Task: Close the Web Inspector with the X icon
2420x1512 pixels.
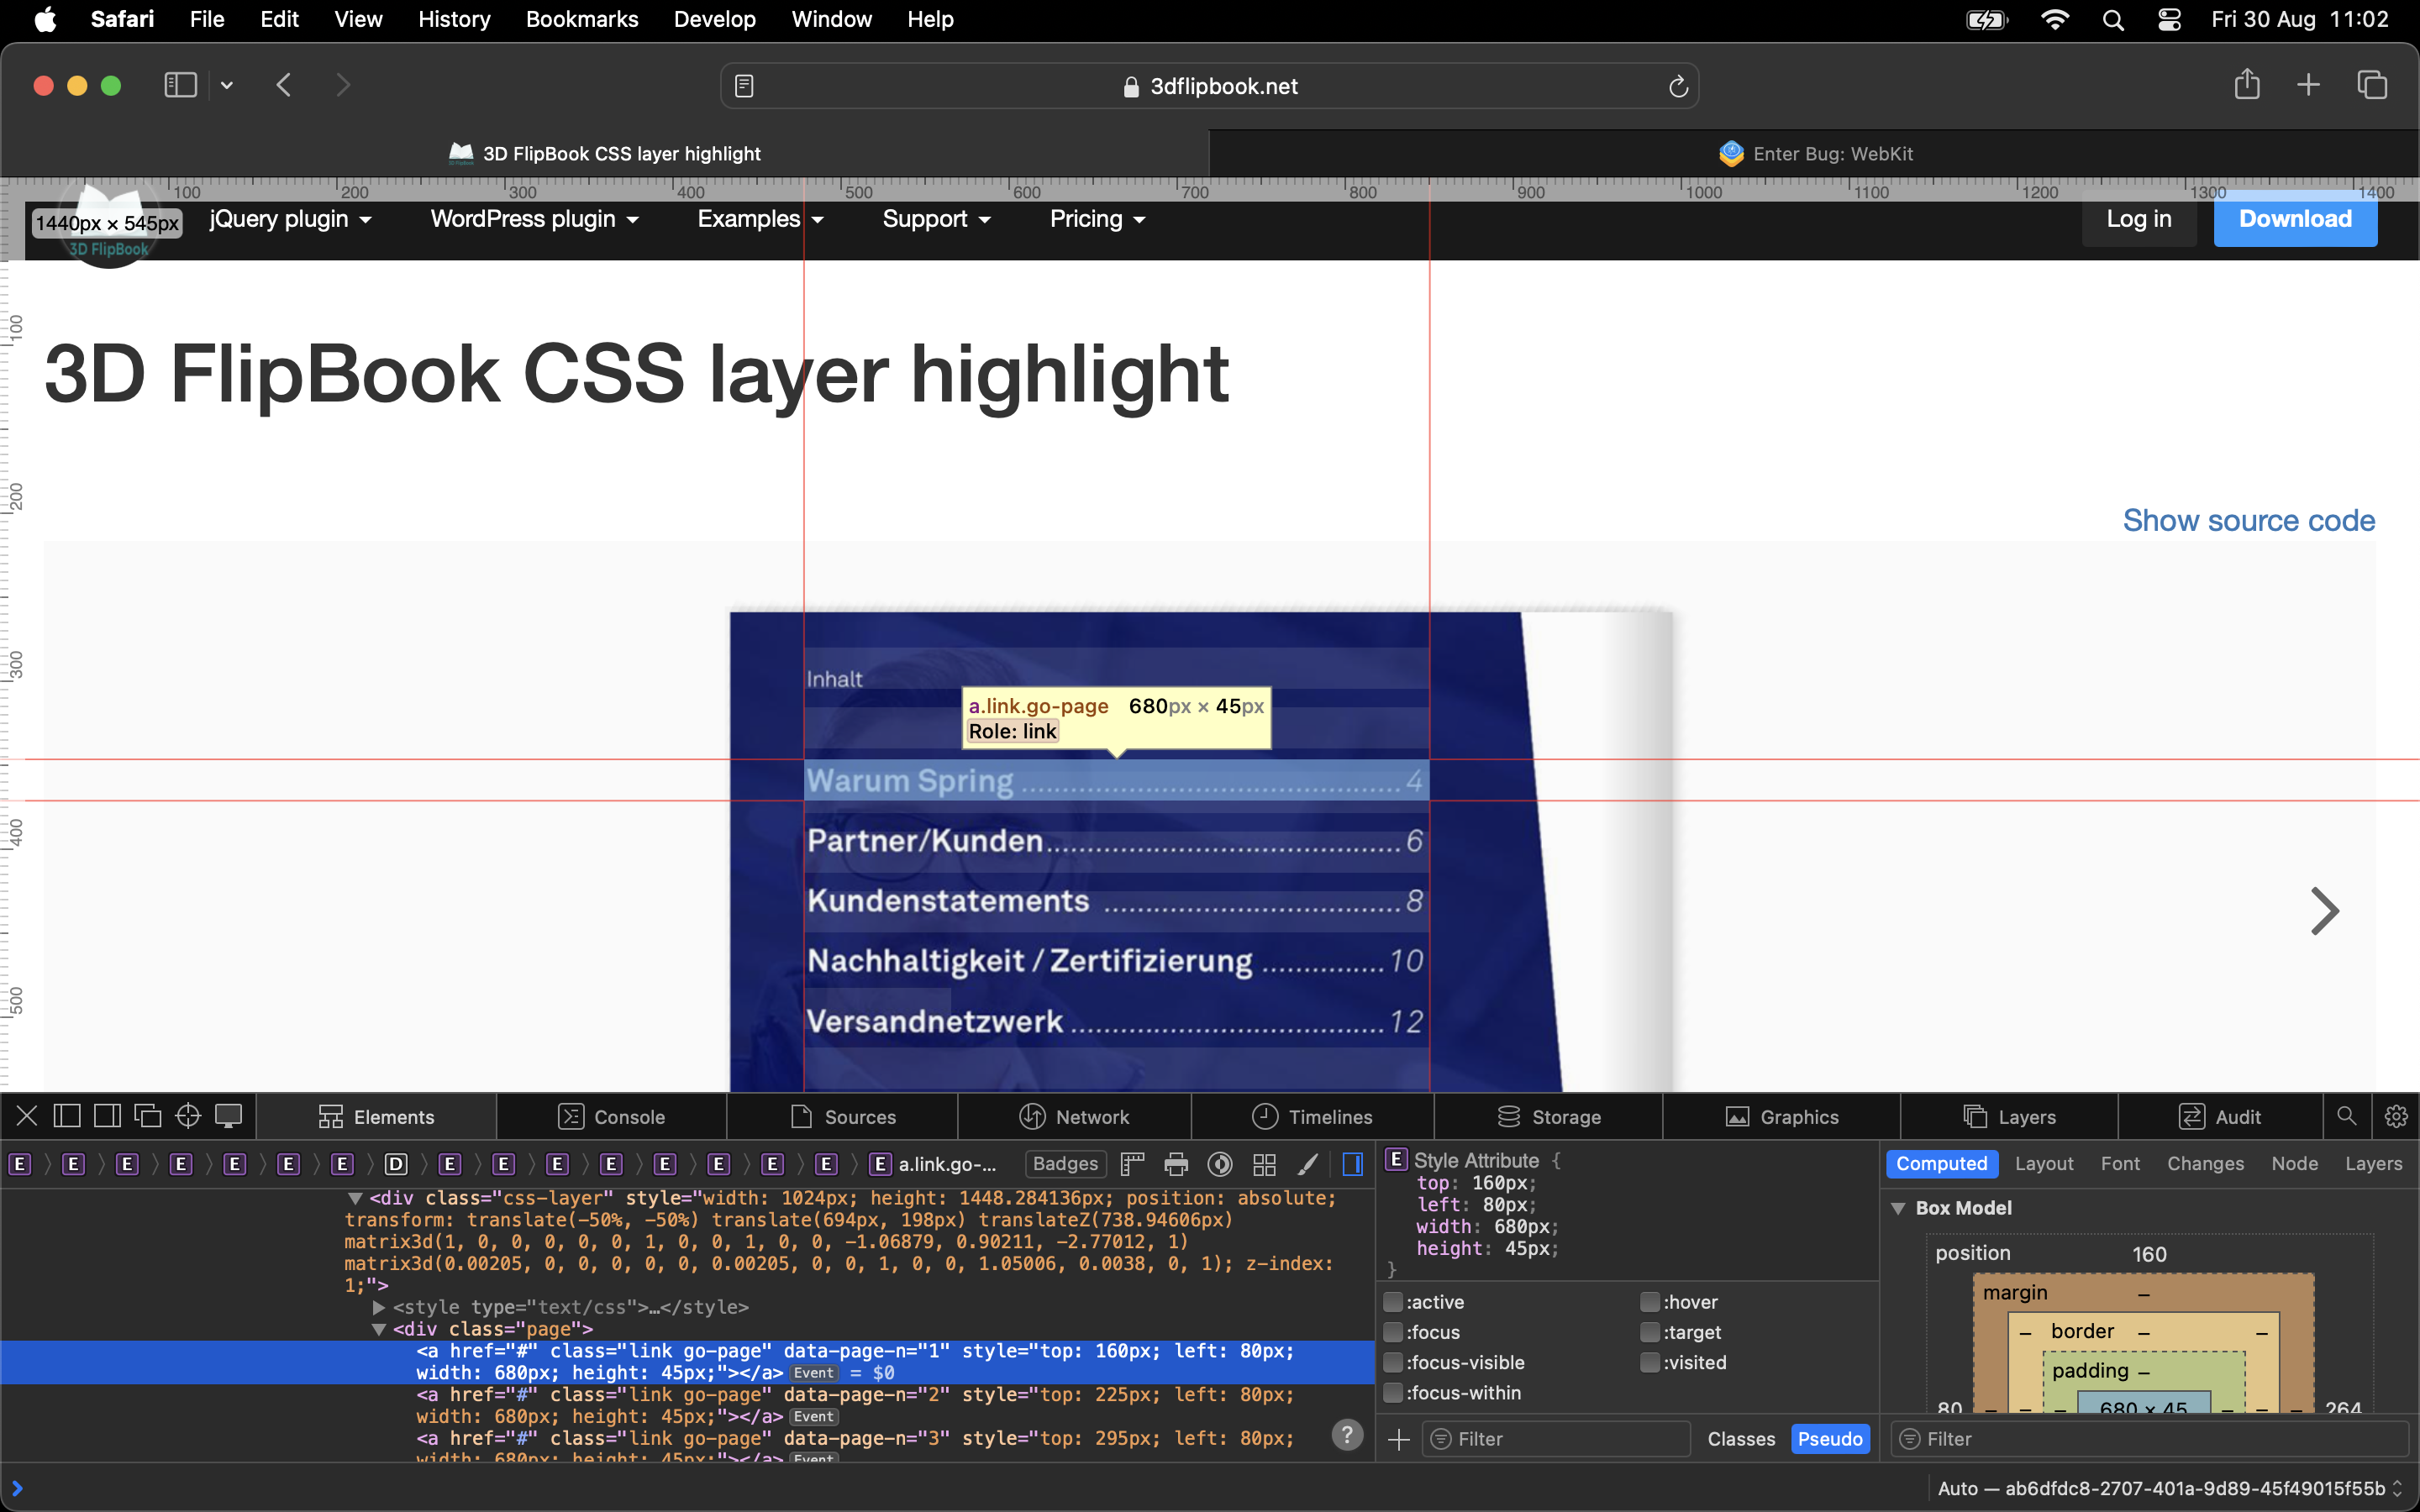Action: click(x=27, y=1116)
